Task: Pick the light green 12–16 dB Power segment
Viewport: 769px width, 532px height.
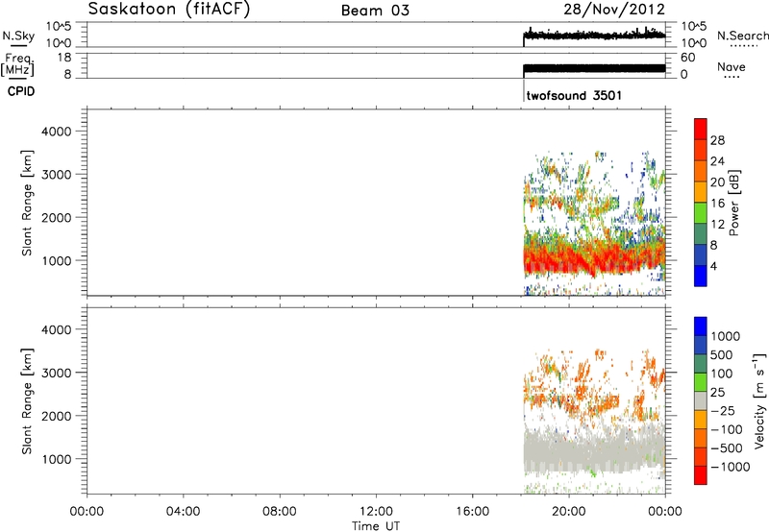Action: [701, 212]
